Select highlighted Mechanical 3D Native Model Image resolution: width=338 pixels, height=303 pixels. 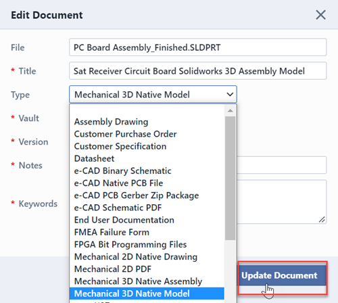pos(147,294)
